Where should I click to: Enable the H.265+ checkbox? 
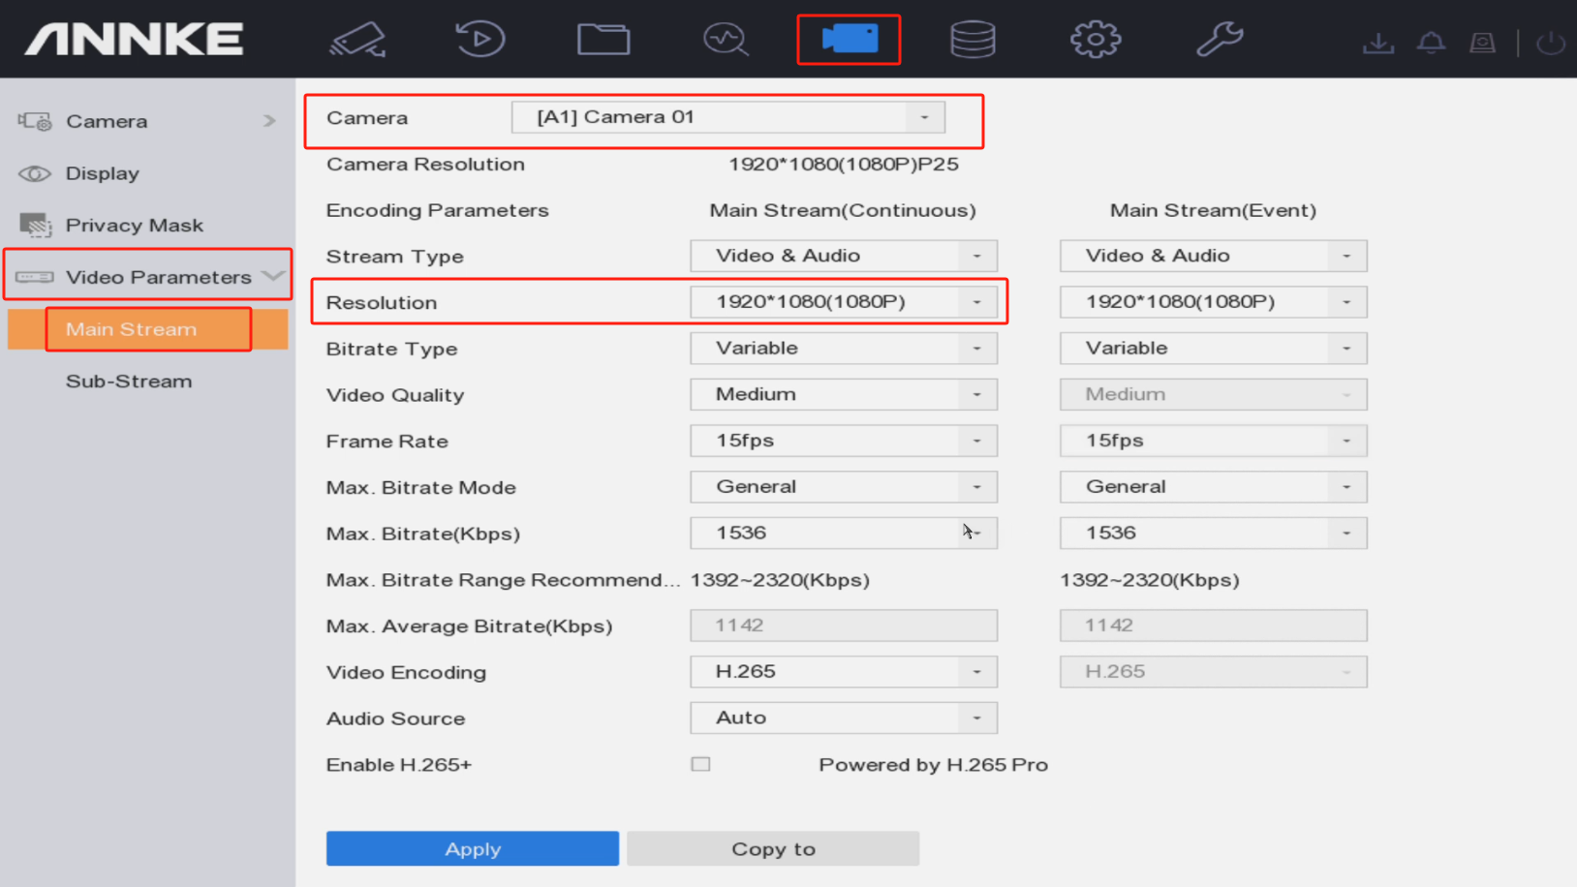pyautogui.click(x=700, y=764)
